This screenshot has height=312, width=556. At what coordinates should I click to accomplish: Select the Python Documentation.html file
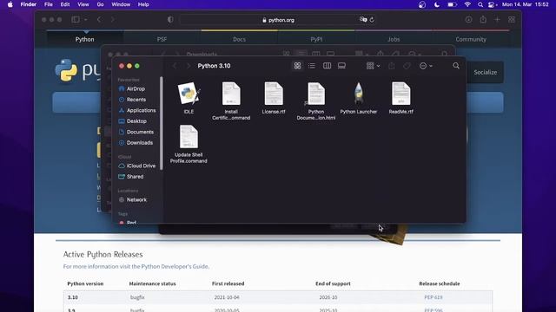tap(315, 94)
